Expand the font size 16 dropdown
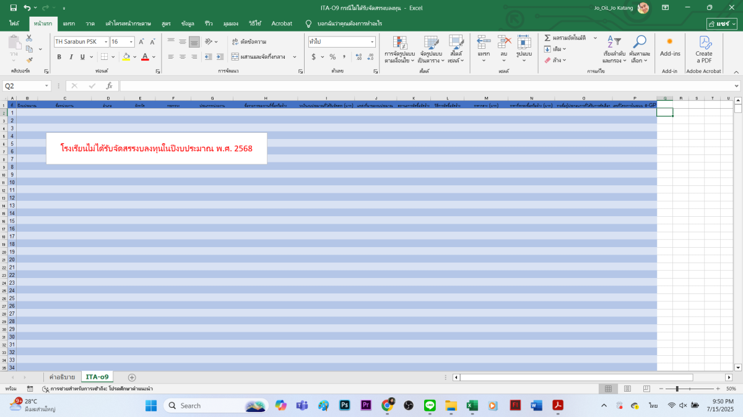Image resolution: width=743 pixels, height=417 pixels. (131, 42)
